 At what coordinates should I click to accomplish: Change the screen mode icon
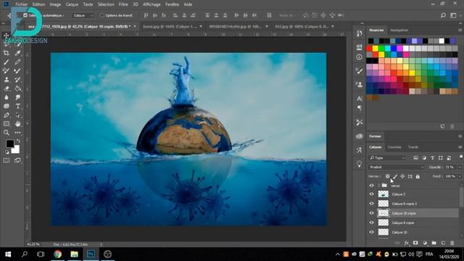(17, 160)
